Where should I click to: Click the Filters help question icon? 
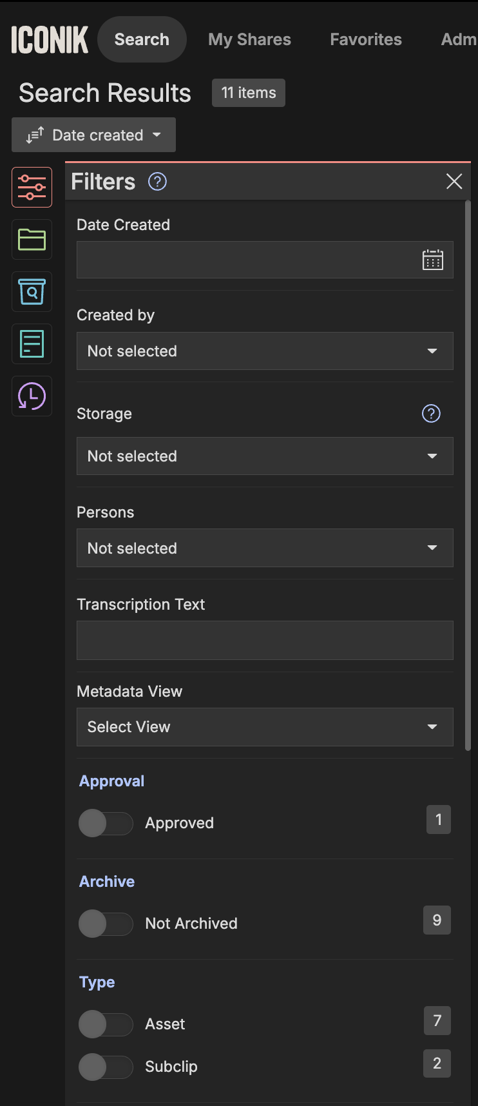(157, 182)
